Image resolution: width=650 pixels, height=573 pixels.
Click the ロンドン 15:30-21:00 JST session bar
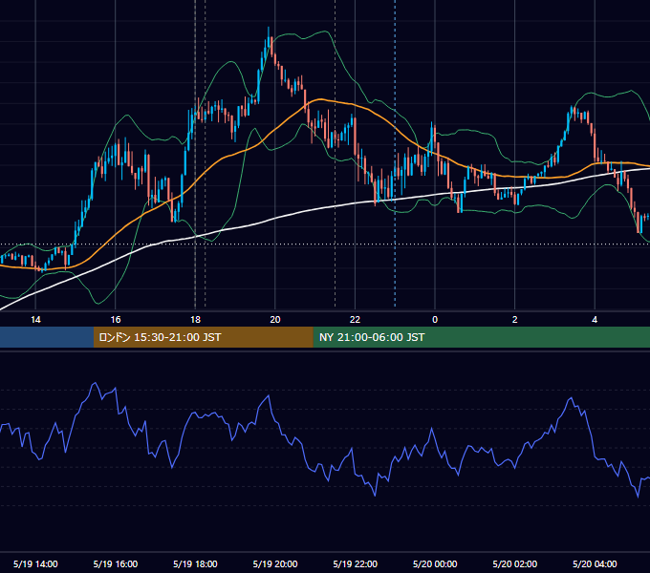tap(203, 337)
